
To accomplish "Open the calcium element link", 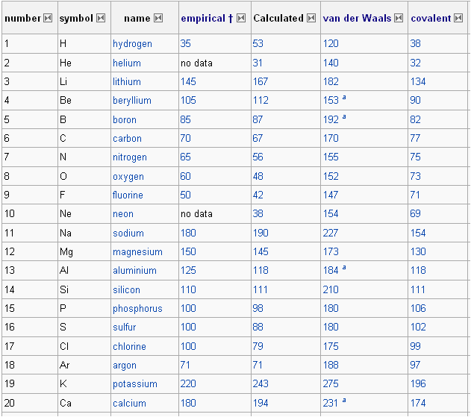I will click(129, 404).
